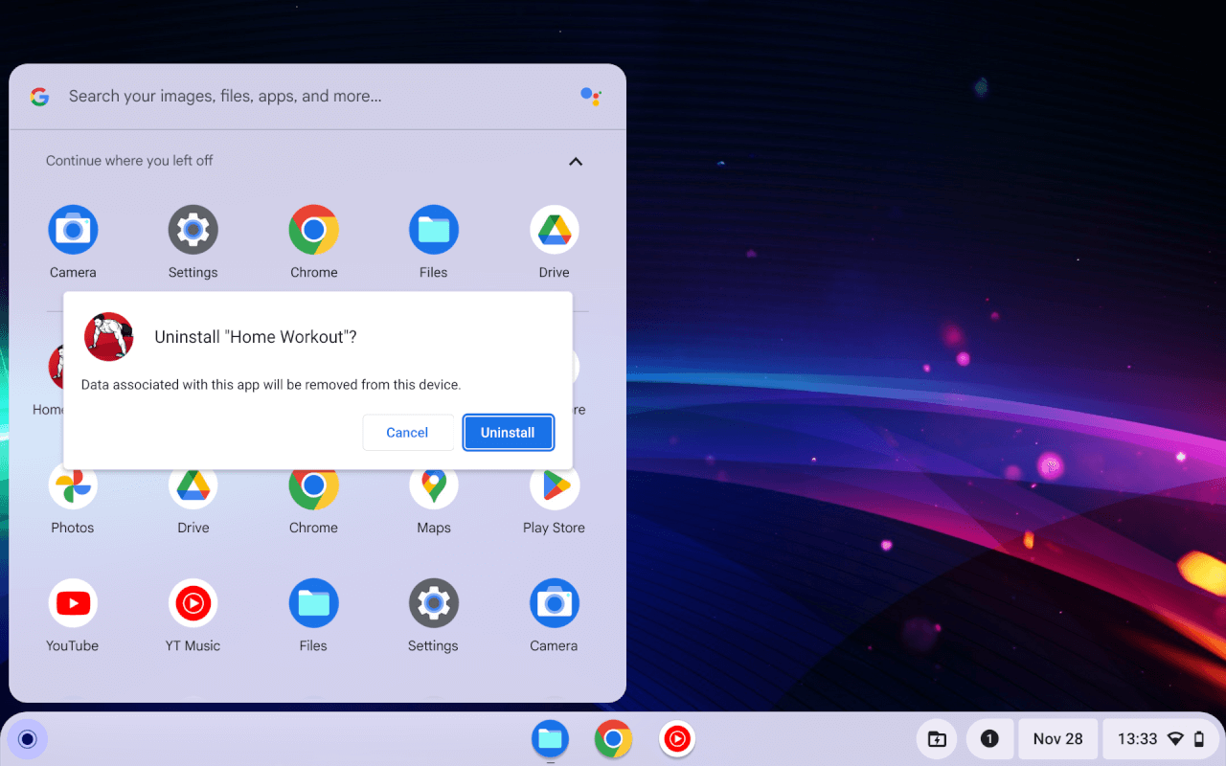Open YT Music from the shelf
The height and width of the screenshot is (766, 1226).
tap(677, 739)
